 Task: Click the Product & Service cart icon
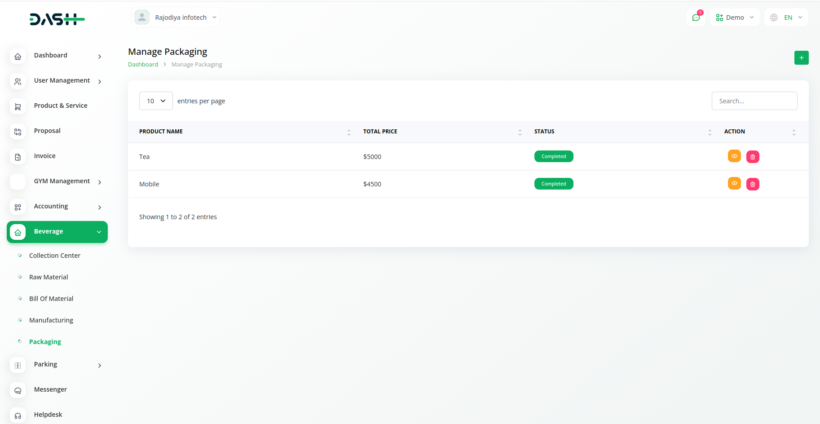18,106
